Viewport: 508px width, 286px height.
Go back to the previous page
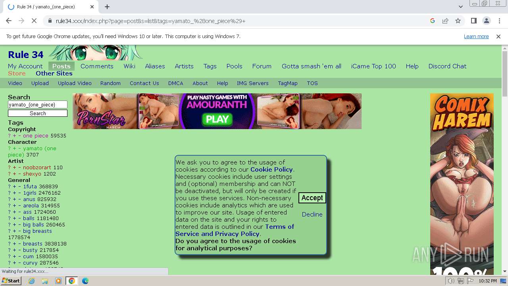[x=9, y=21]
